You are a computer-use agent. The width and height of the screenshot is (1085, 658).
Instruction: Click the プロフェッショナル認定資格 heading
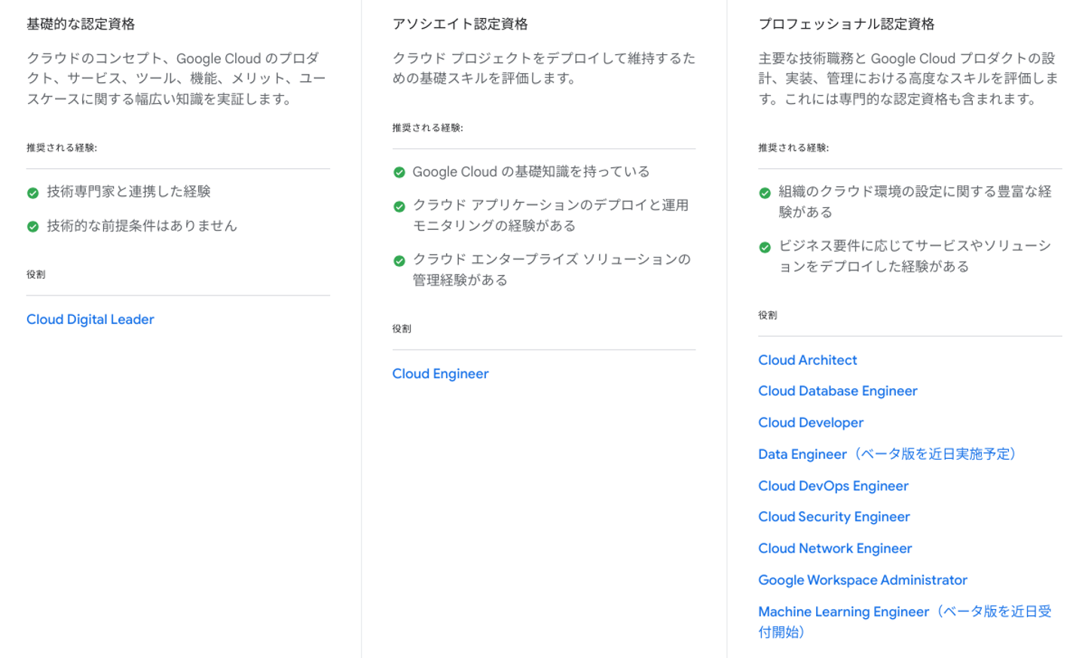(846, 24)
